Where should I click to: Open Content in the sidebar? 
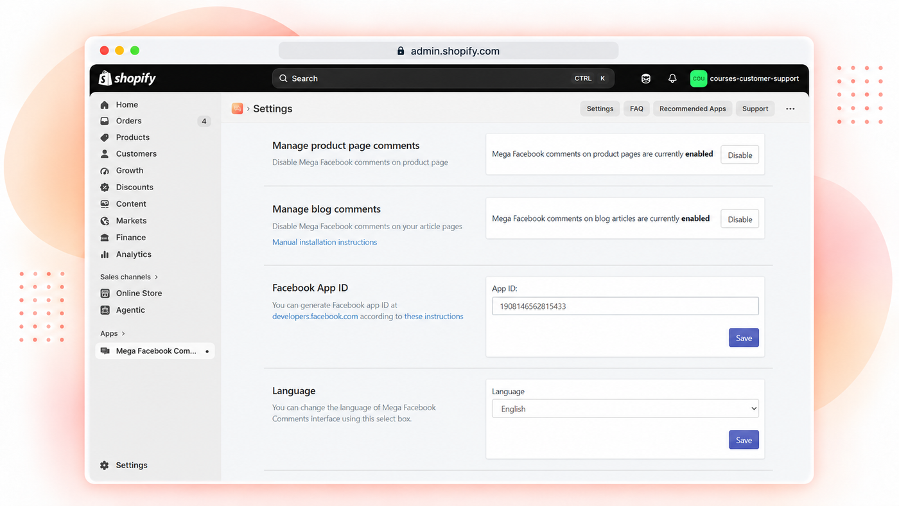[x=131, y=204]
